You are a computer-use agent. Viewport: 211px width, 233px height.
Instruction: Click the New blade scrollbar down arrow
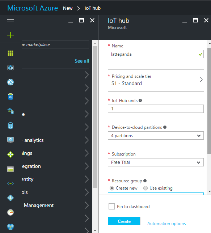click(95, 230)
